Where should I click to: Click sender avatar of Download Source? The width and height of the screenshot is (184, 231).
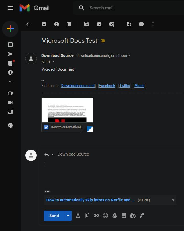tap(31, 59)
